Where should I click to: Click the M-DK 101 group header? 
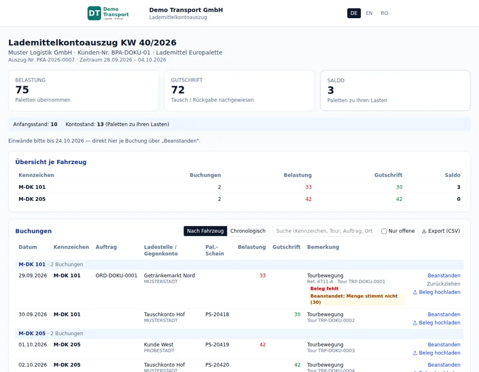click(240, 265)
